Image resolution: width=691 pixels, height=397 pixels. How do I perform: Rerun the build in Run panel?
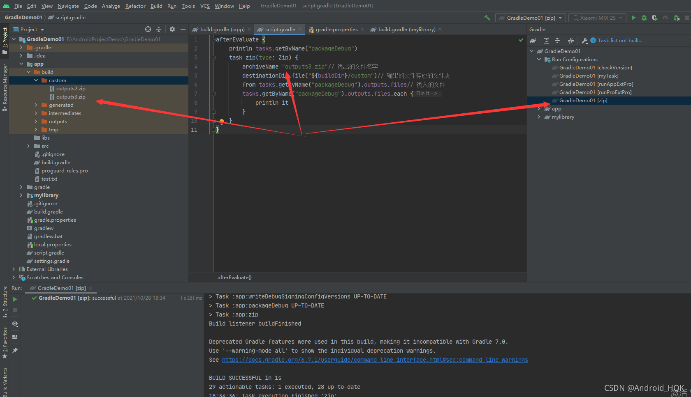(x=15, y=299)
